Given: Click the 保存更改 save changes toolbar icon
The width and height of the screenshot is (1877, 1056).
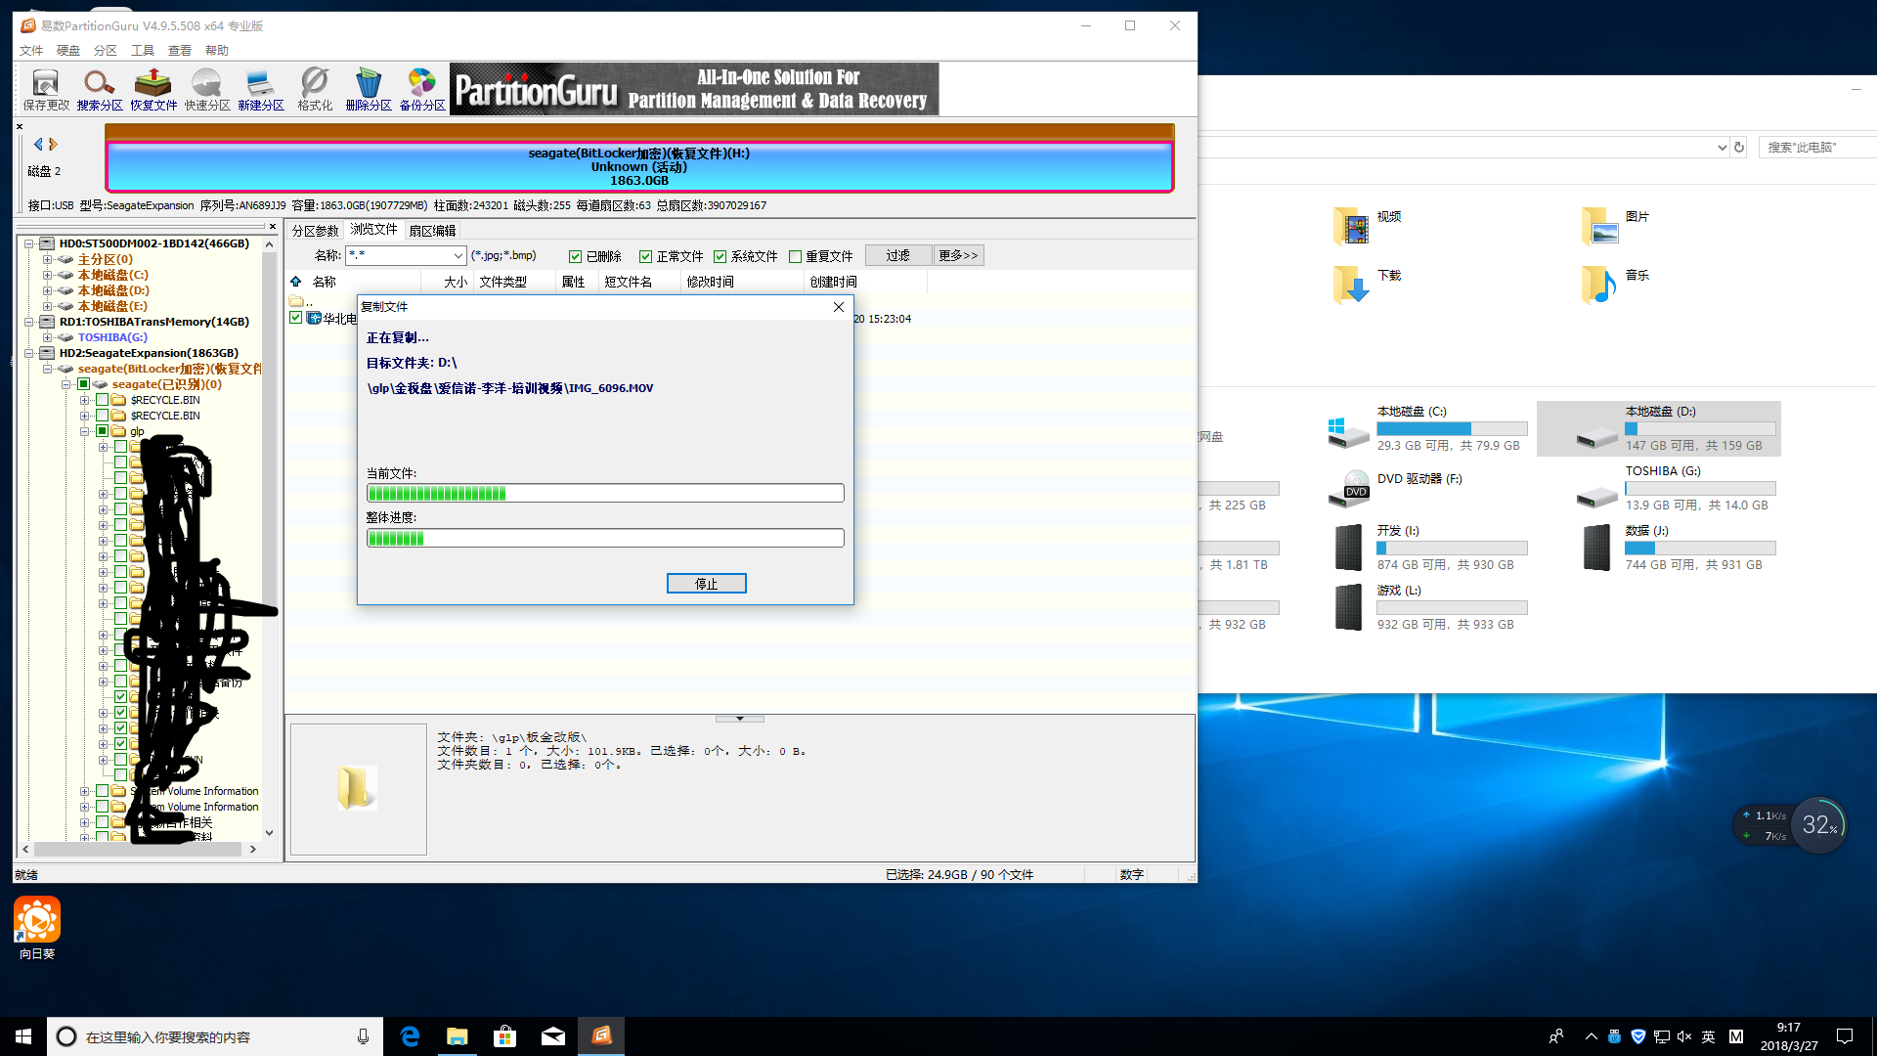Looking at the screenshot, I should click(x=46, y=90).
